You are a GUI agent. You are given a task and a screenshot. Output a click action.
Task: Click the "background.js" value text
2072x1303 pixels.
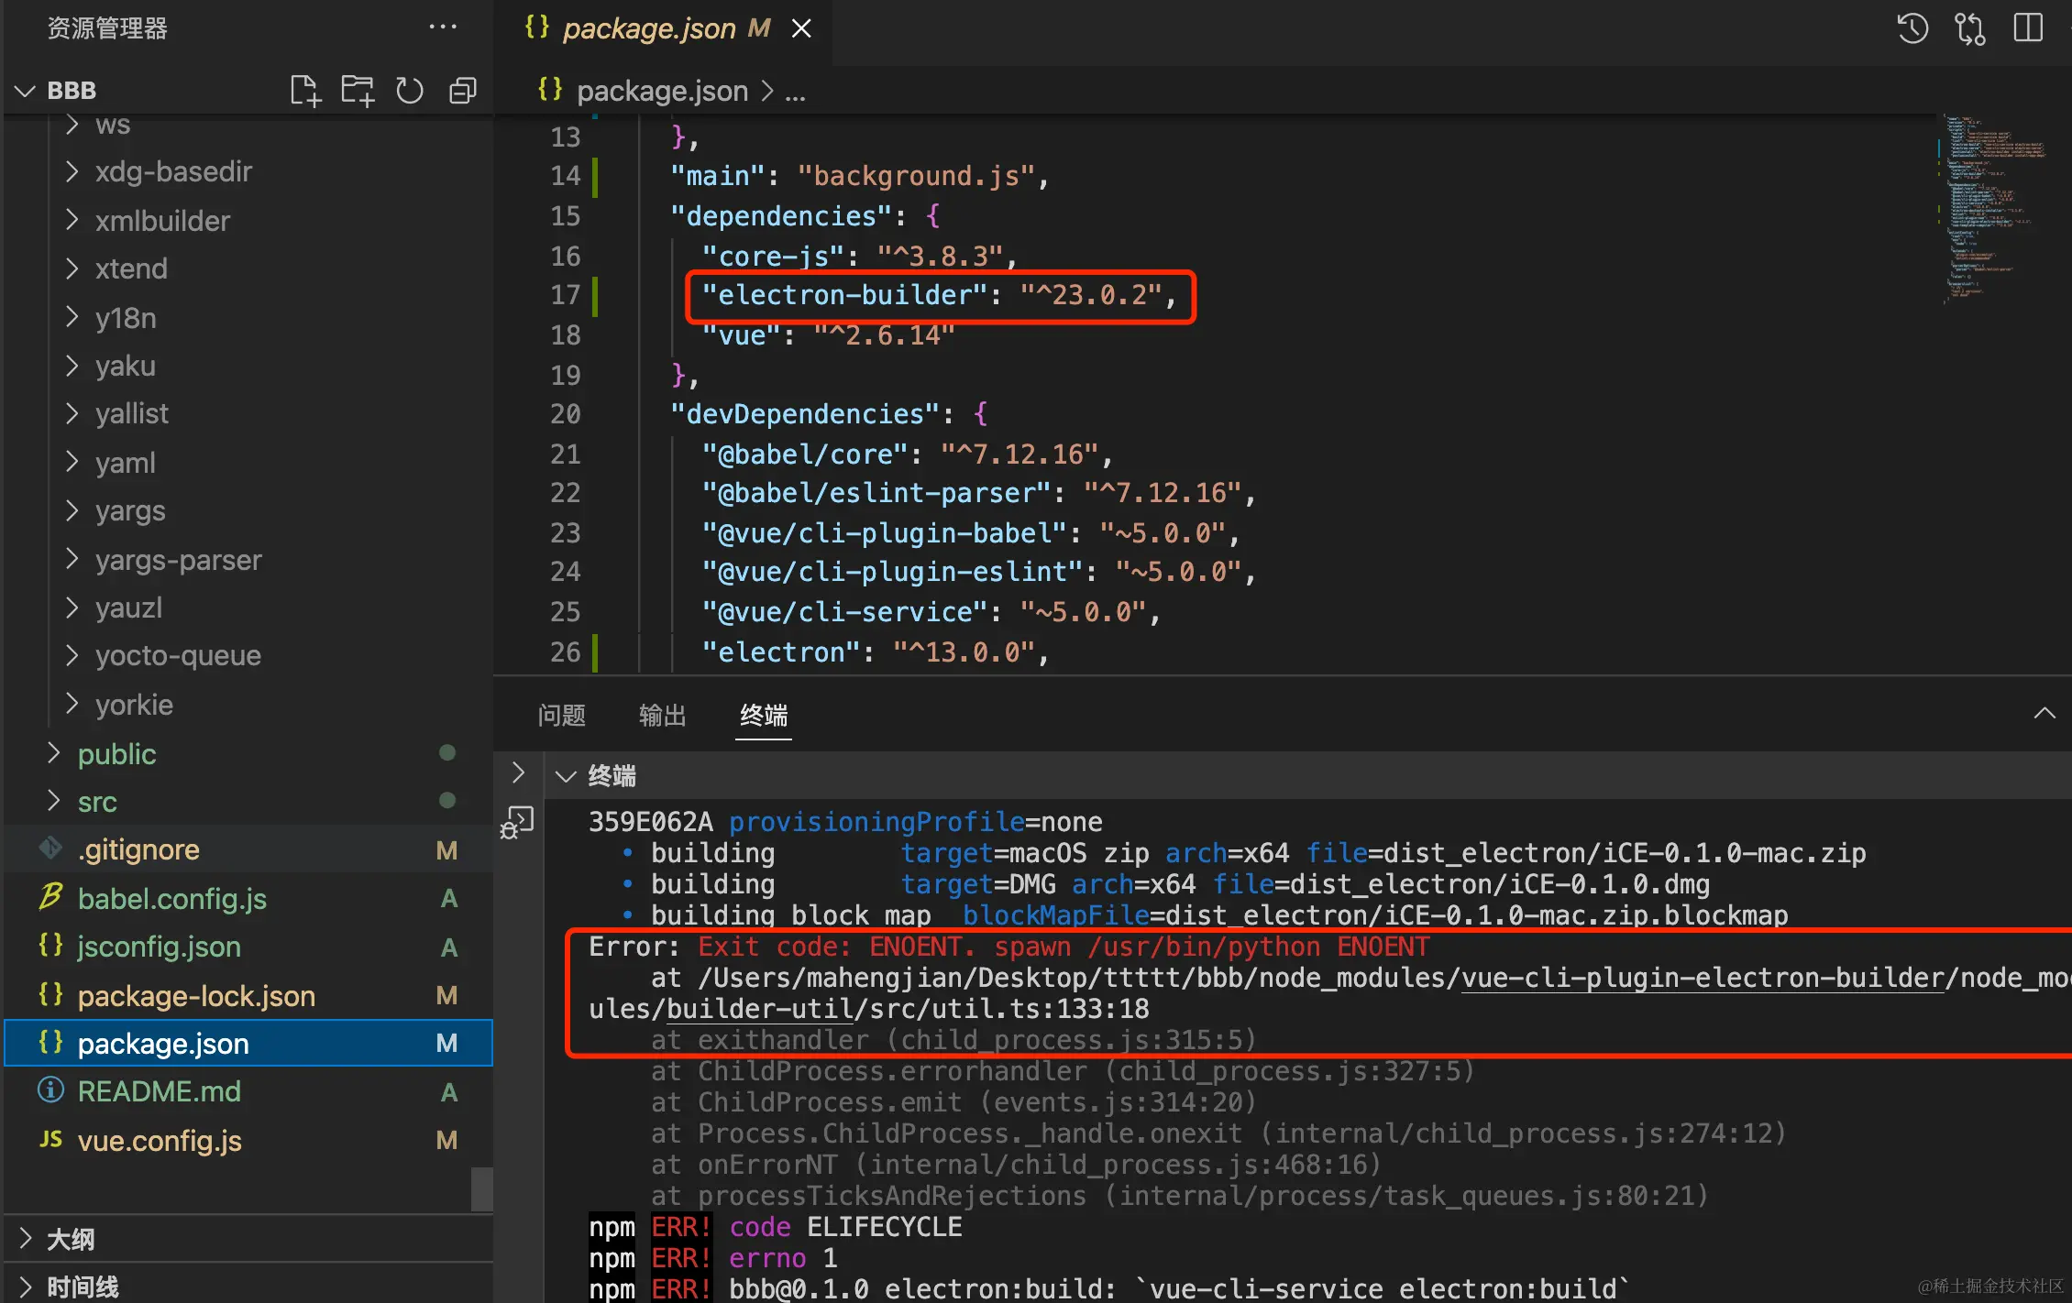tap(917, 176)
